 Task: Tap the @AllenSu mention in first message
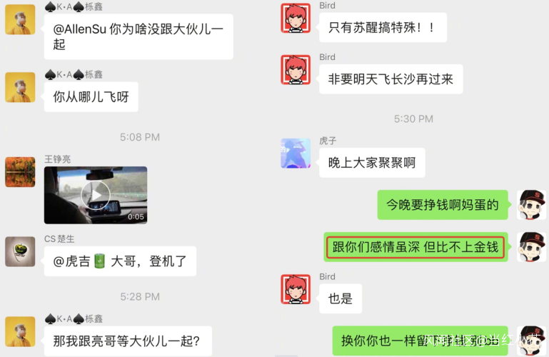[79, 29]
